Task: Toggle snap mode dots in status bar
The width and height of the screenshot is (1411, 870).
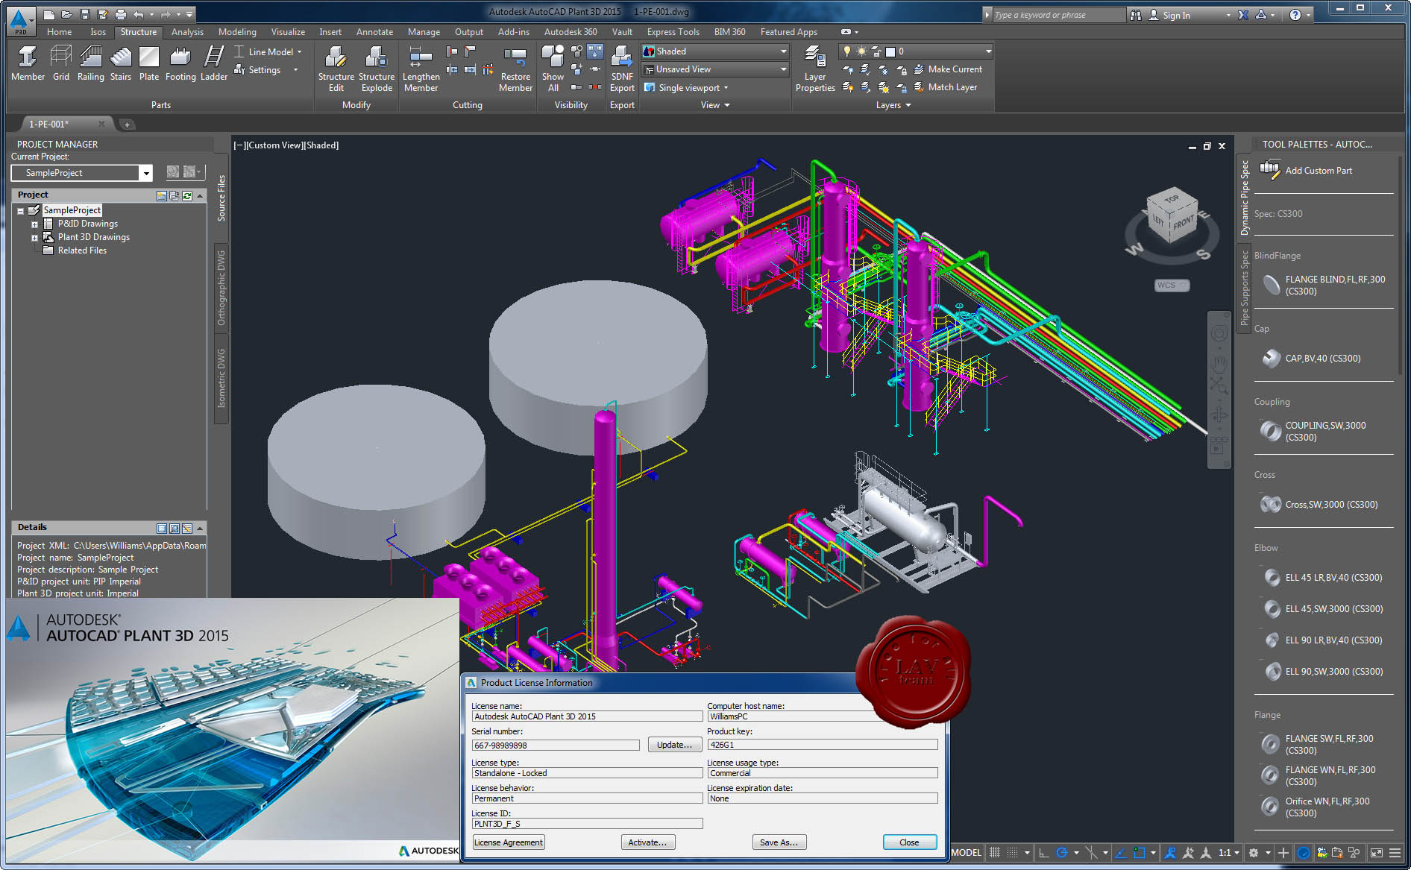Action: point(1012,853)
